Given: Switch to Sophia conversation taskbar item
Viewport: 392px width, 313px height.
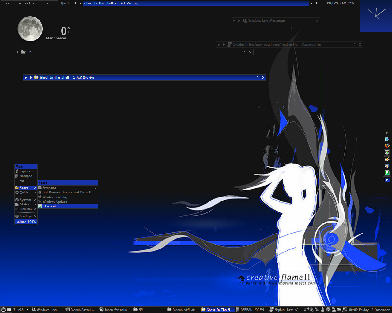Looking at the screenshot, I should click(285, 310).
